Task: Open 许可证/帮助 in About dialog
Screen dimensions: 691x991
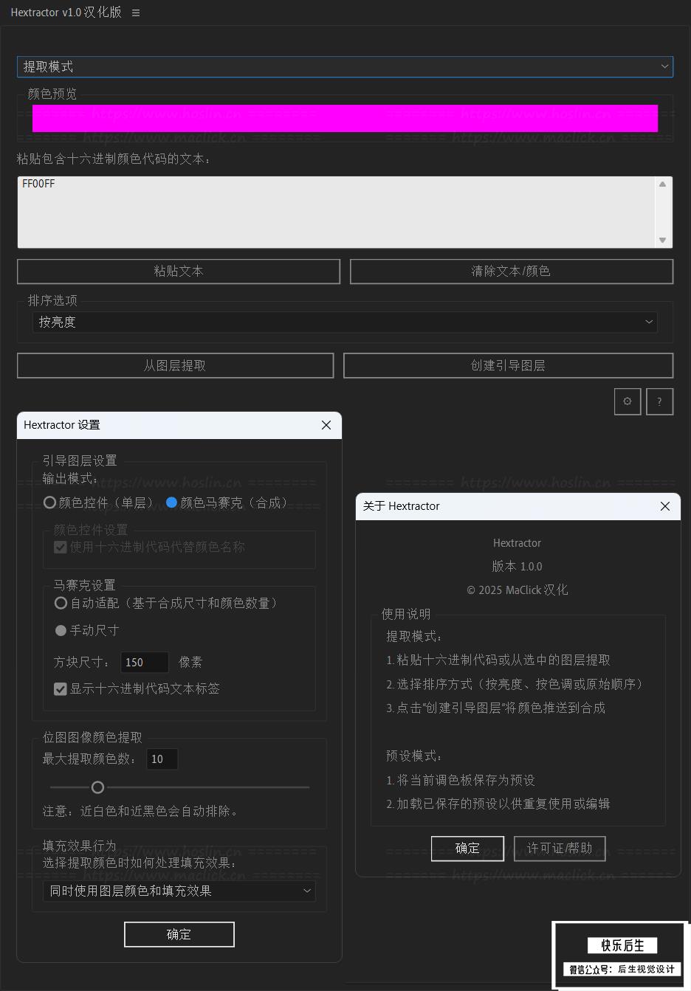Action: (560, 849)
